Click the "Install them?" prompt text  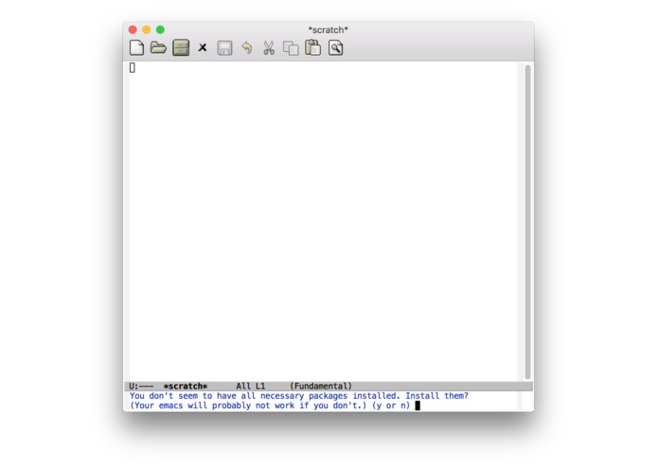[436, 396]
